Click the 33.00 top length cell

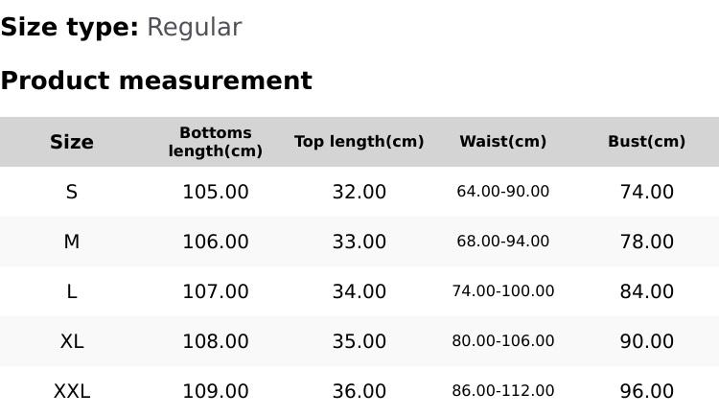tap(359, 242)
